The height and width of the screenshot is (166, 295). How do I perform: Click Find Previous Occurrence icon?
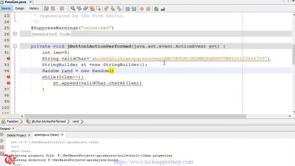(79, 8)
